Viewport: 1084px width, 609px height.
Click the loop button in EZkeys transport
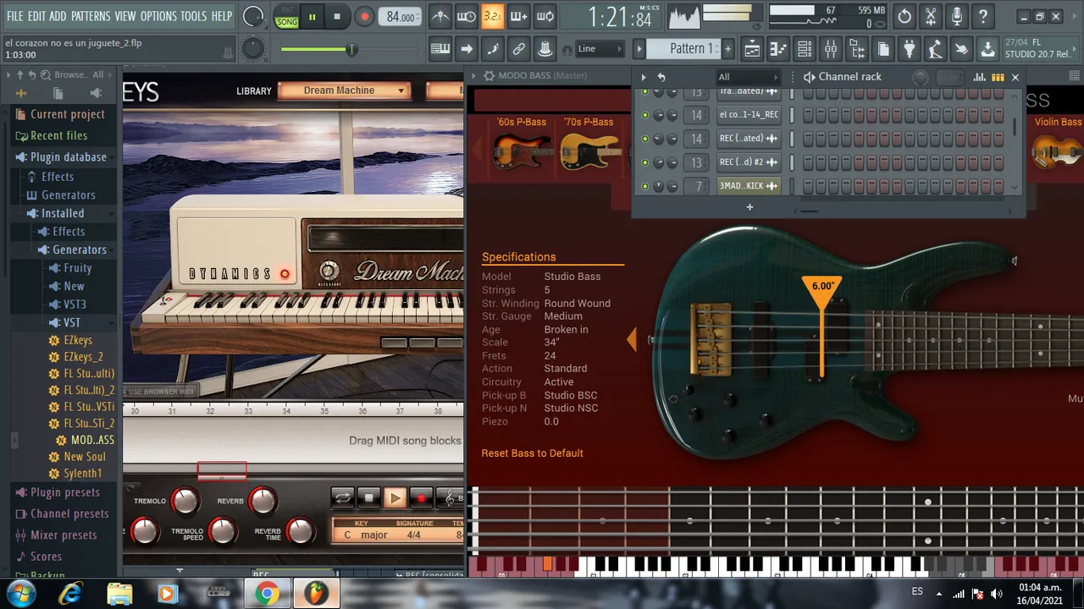pos(343,498)
